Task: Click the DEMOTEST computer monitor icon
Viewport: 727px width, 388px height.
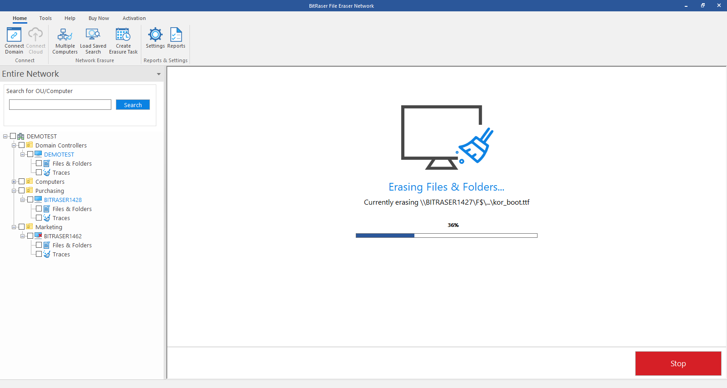Action: point(38,154)
